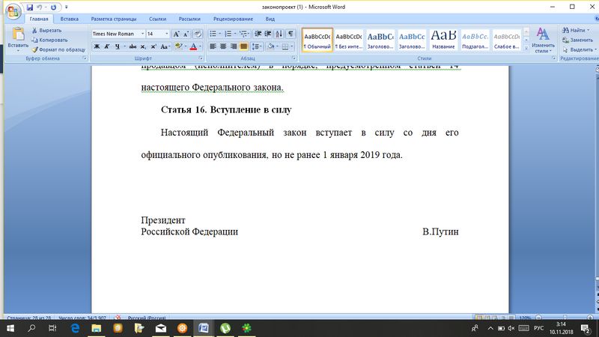Expand the styles gallery list
The width and height of the screenshot is (599, 337).
point(526,47)
